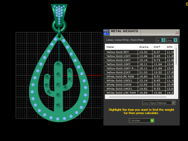Click the 14.80 grams value

coord(143,76)
